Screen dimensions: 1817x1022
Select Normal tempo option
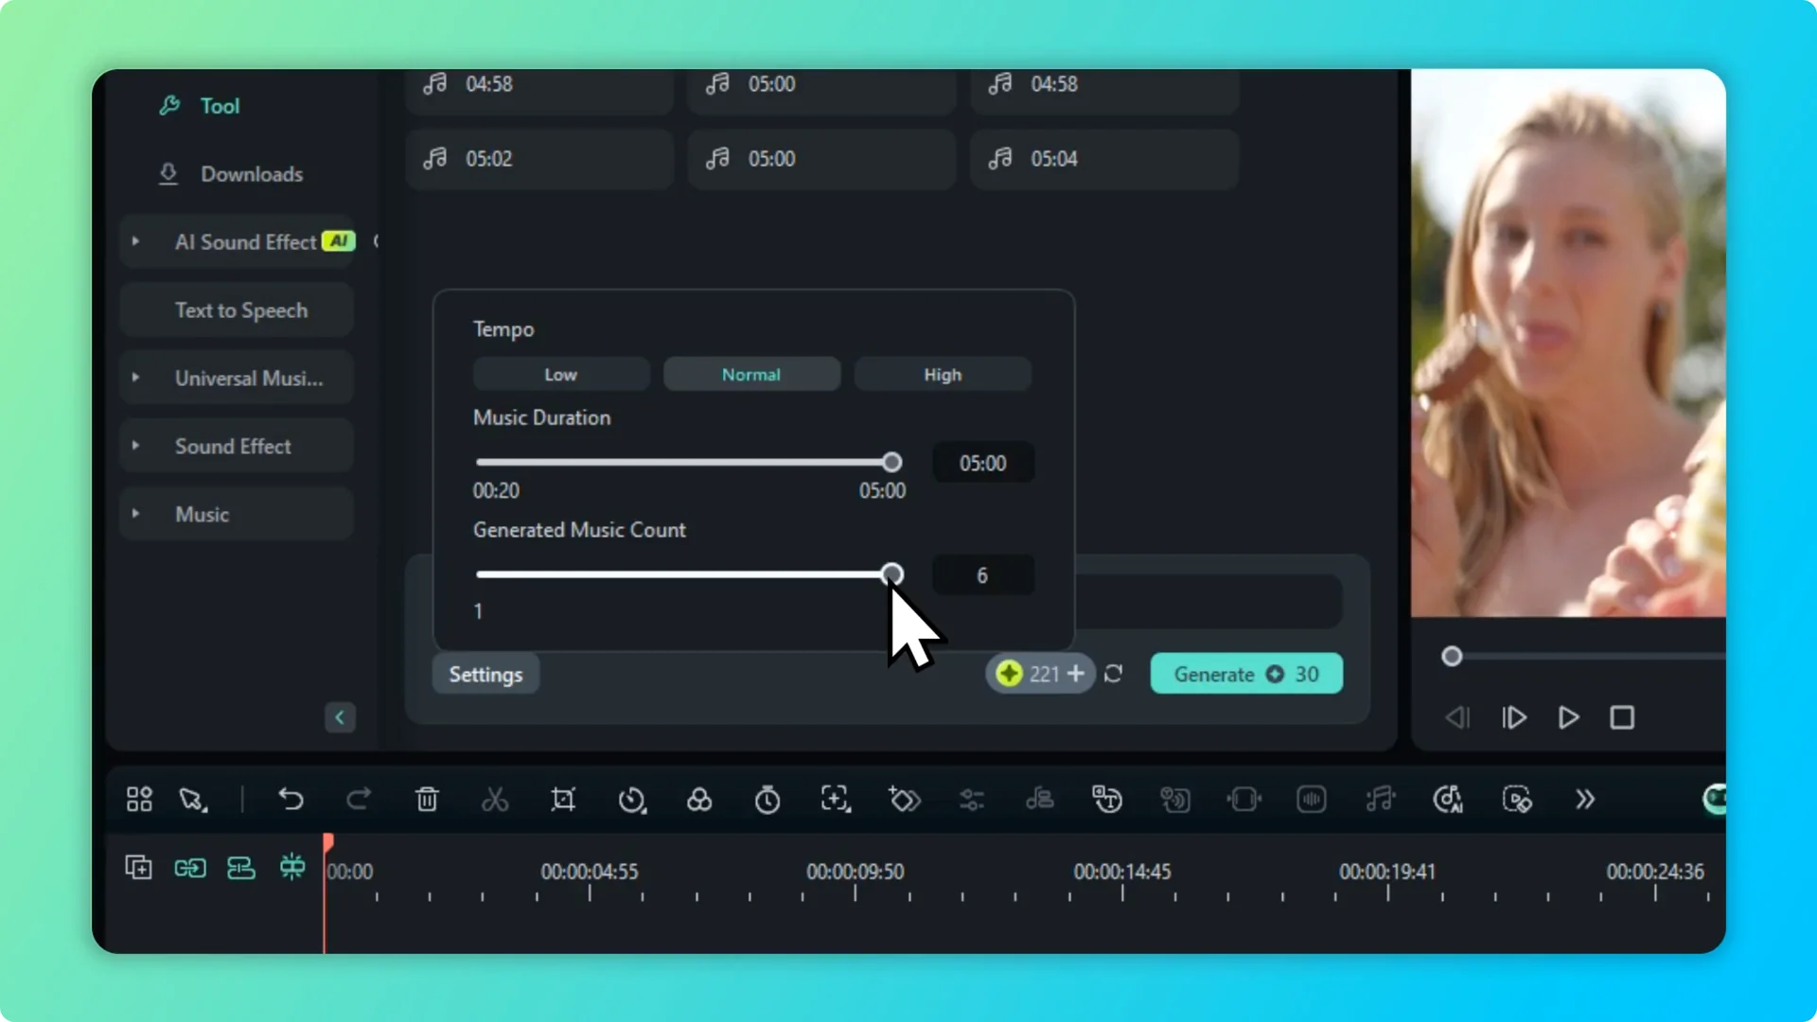pos(751,375)
